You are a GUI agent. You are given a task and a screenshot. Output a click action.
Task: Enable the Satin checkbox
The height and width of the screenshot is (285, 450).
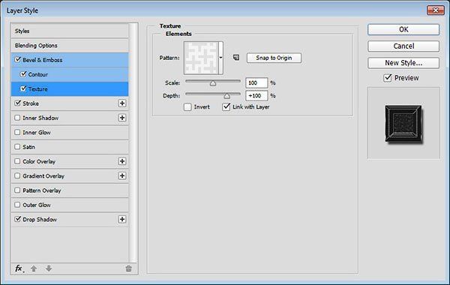pos(17,147)
